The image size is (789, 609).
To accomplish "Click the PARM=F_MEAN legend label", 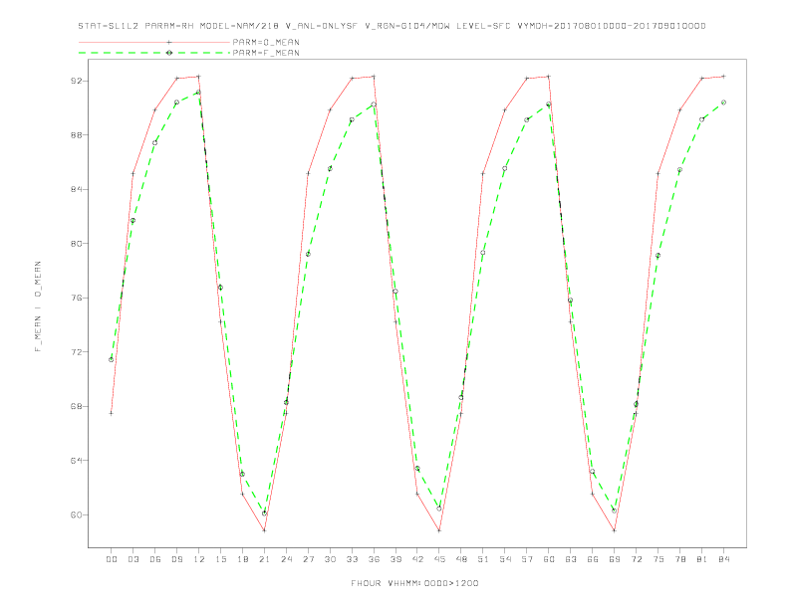I will pos(266,53).
